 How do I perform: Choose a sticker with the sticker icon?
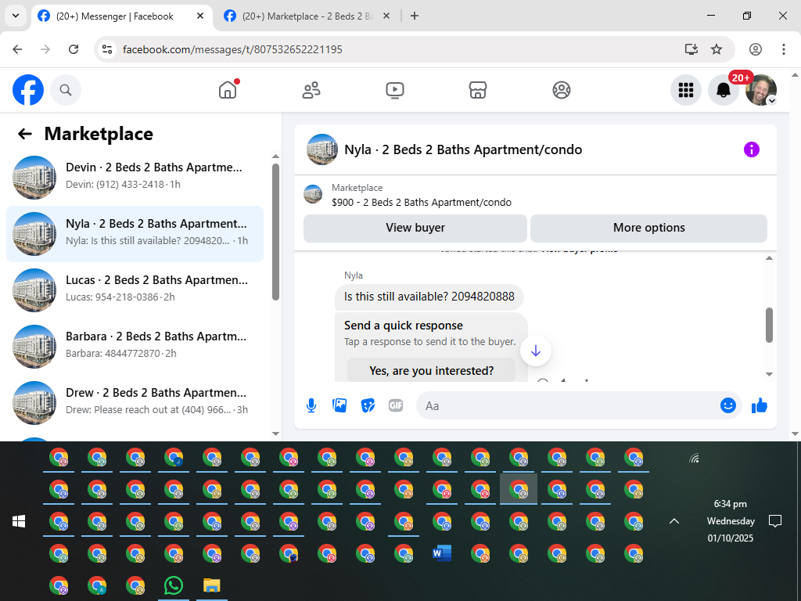point(368,406)
